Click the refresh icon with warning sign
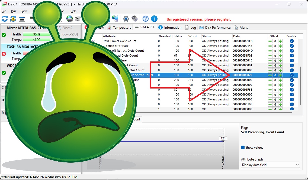The height and width of the screenshot is (180, 308). click(13, 19)
